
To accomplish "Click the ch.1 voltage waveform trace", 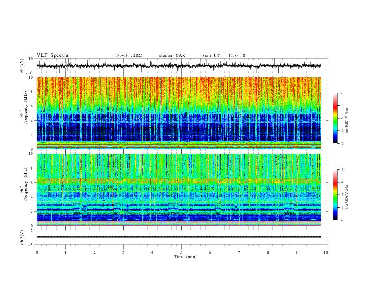I will pos(178,66).
